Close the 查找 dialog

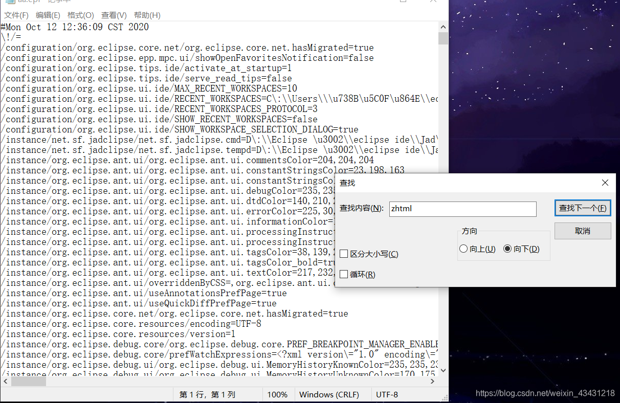point(605,182)
